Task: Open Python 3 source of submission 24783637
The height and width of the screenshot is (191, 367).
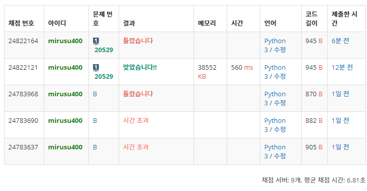Action: (275, 152)
